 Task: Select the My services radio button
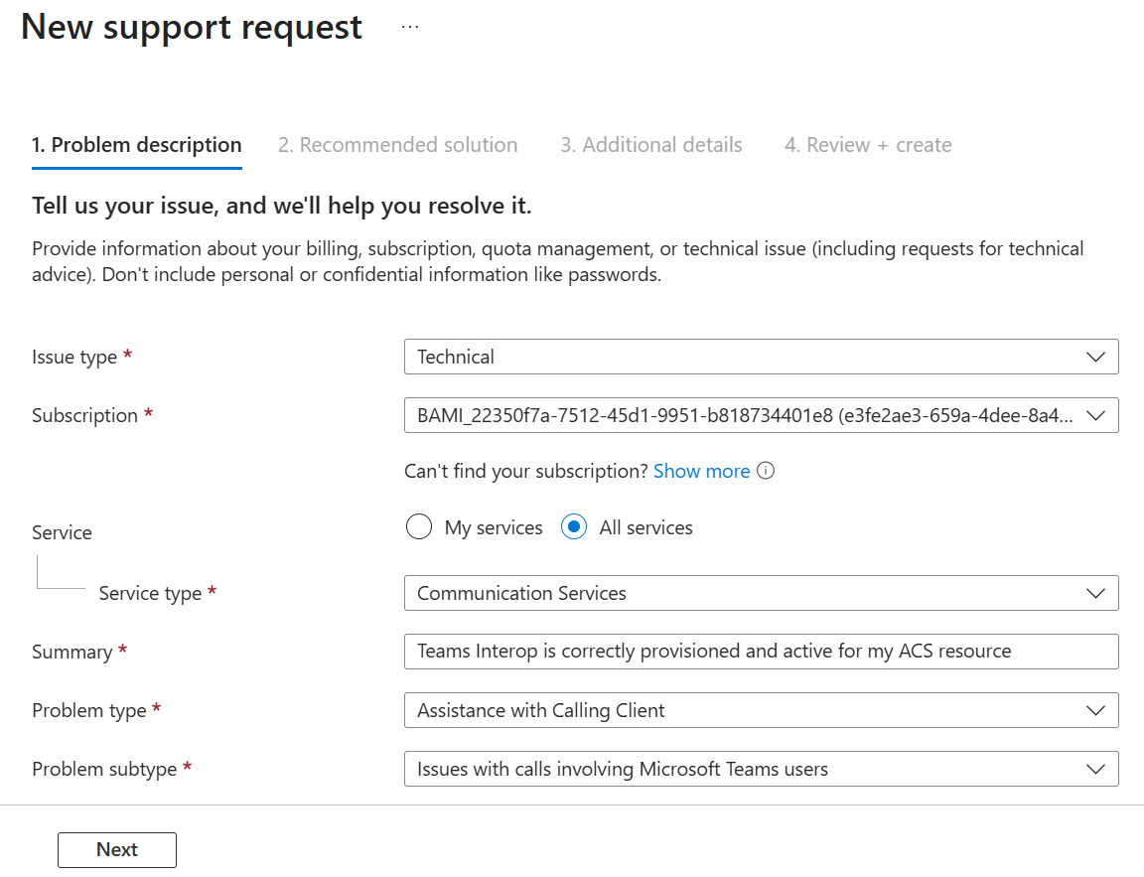tap(419, 526)
